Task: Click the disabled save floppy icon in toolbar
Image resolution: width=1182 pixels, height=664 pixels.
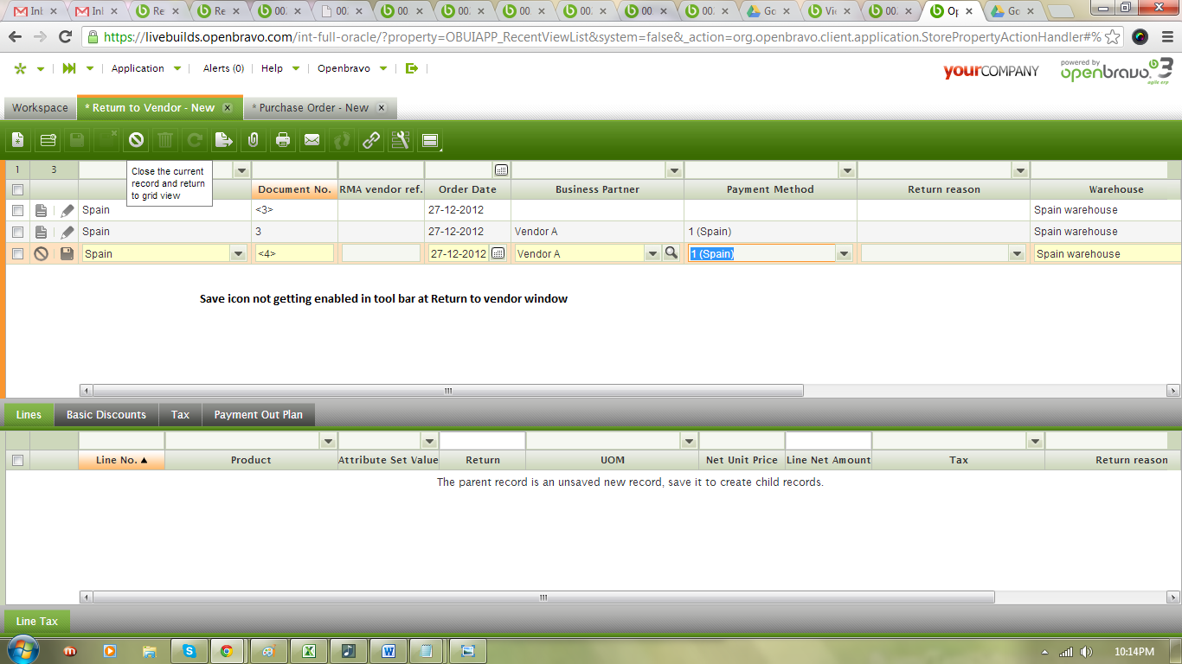Action: (x=77, y=140)
